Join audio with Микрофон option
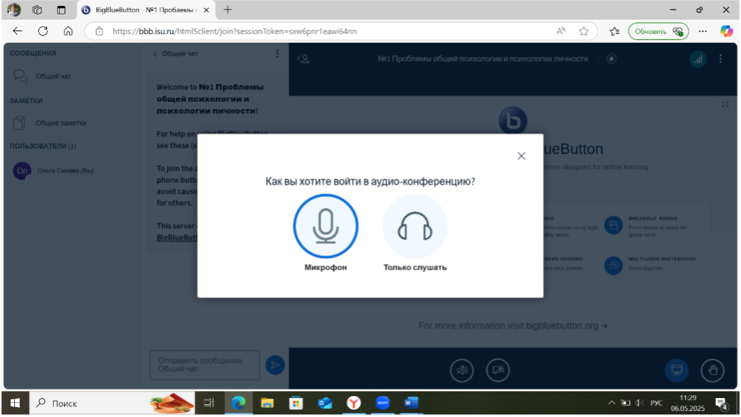This screenshot has height=417, width=741. click(326, 225)
